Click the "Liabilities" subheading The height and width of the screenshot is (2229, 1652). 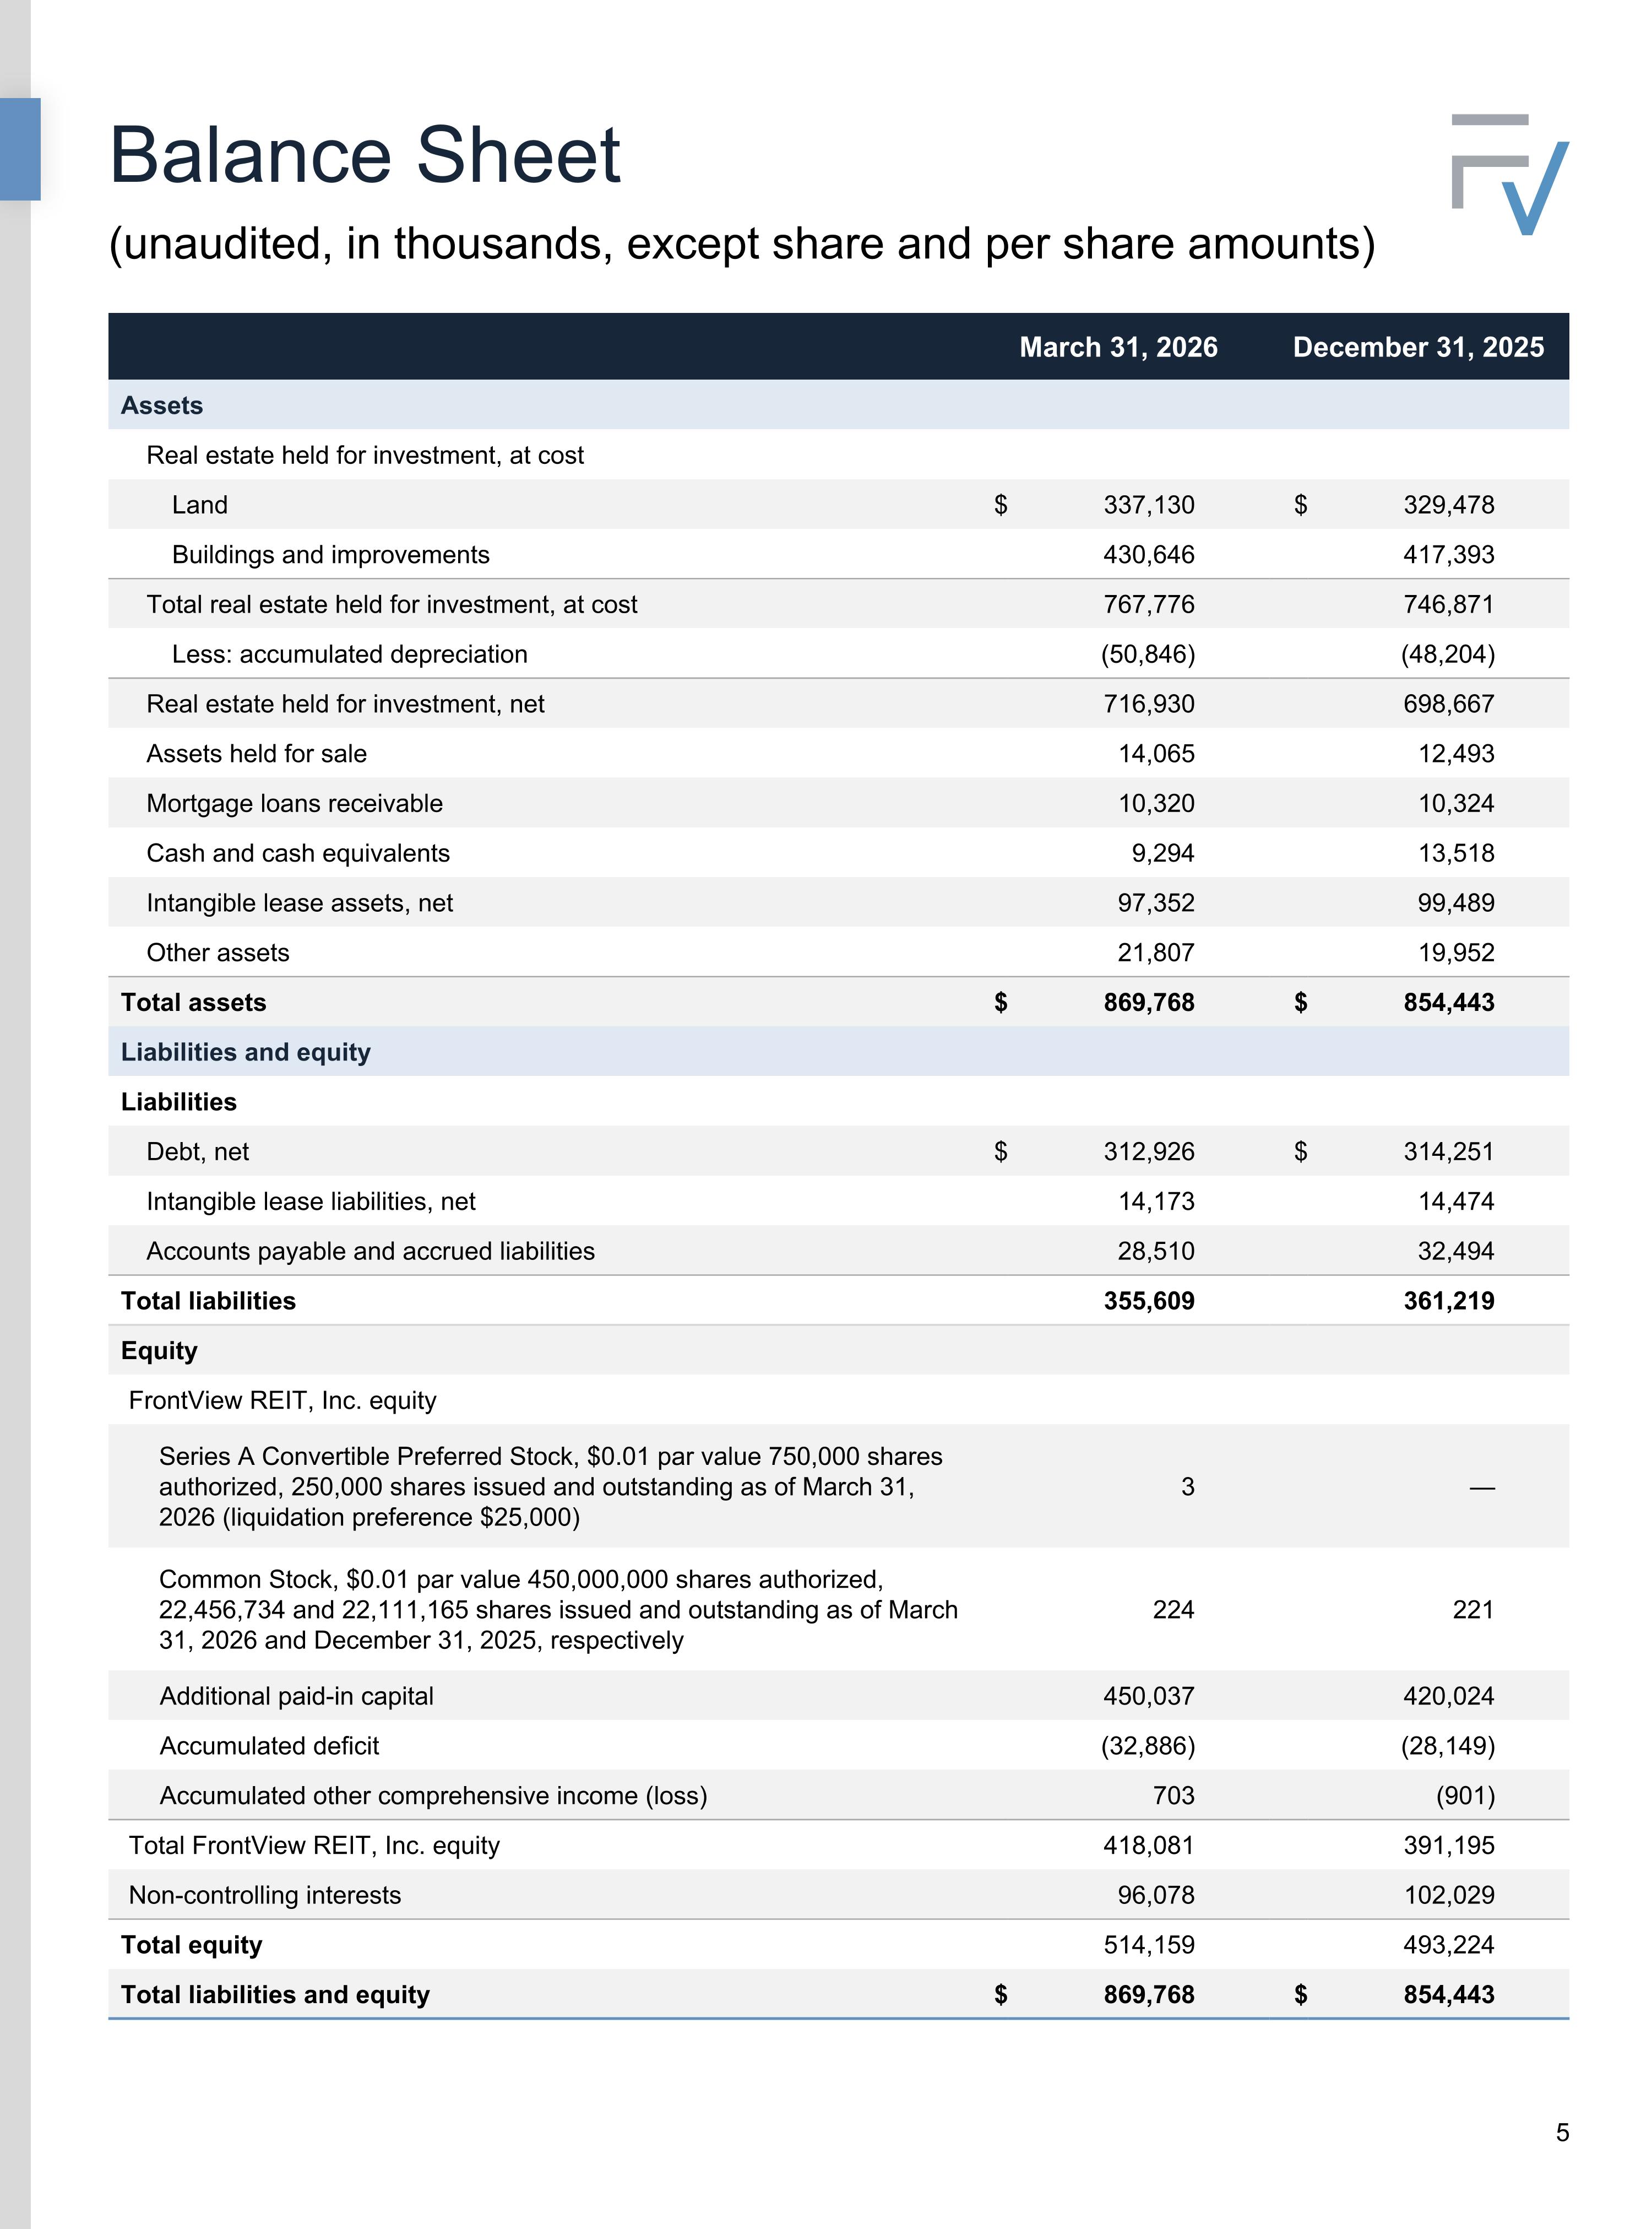pyautogui.click(x=179, y=1102)
